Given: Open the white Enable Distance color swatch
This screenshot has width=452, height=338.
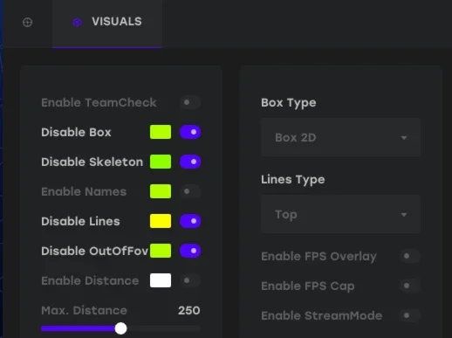Looking at the screenshot, I should click(161, 280).
